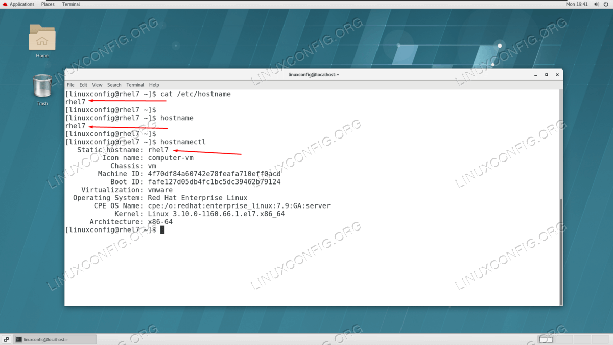Viewport: 613px width, 345px height.
Task: Close the terminal window
Action: 557,75
